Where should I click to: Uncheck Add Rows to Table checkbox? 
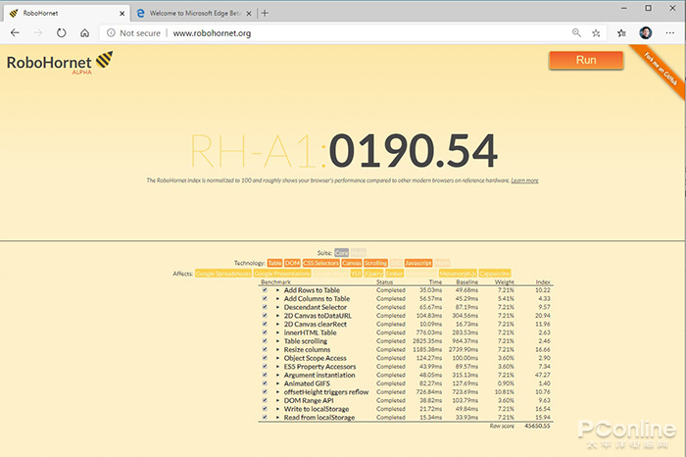pos(265,289)
